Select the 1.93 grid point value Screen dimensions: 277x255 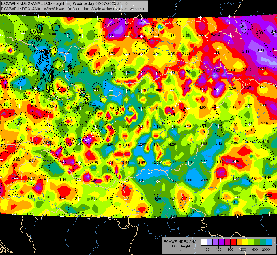[x=263, y=87]
